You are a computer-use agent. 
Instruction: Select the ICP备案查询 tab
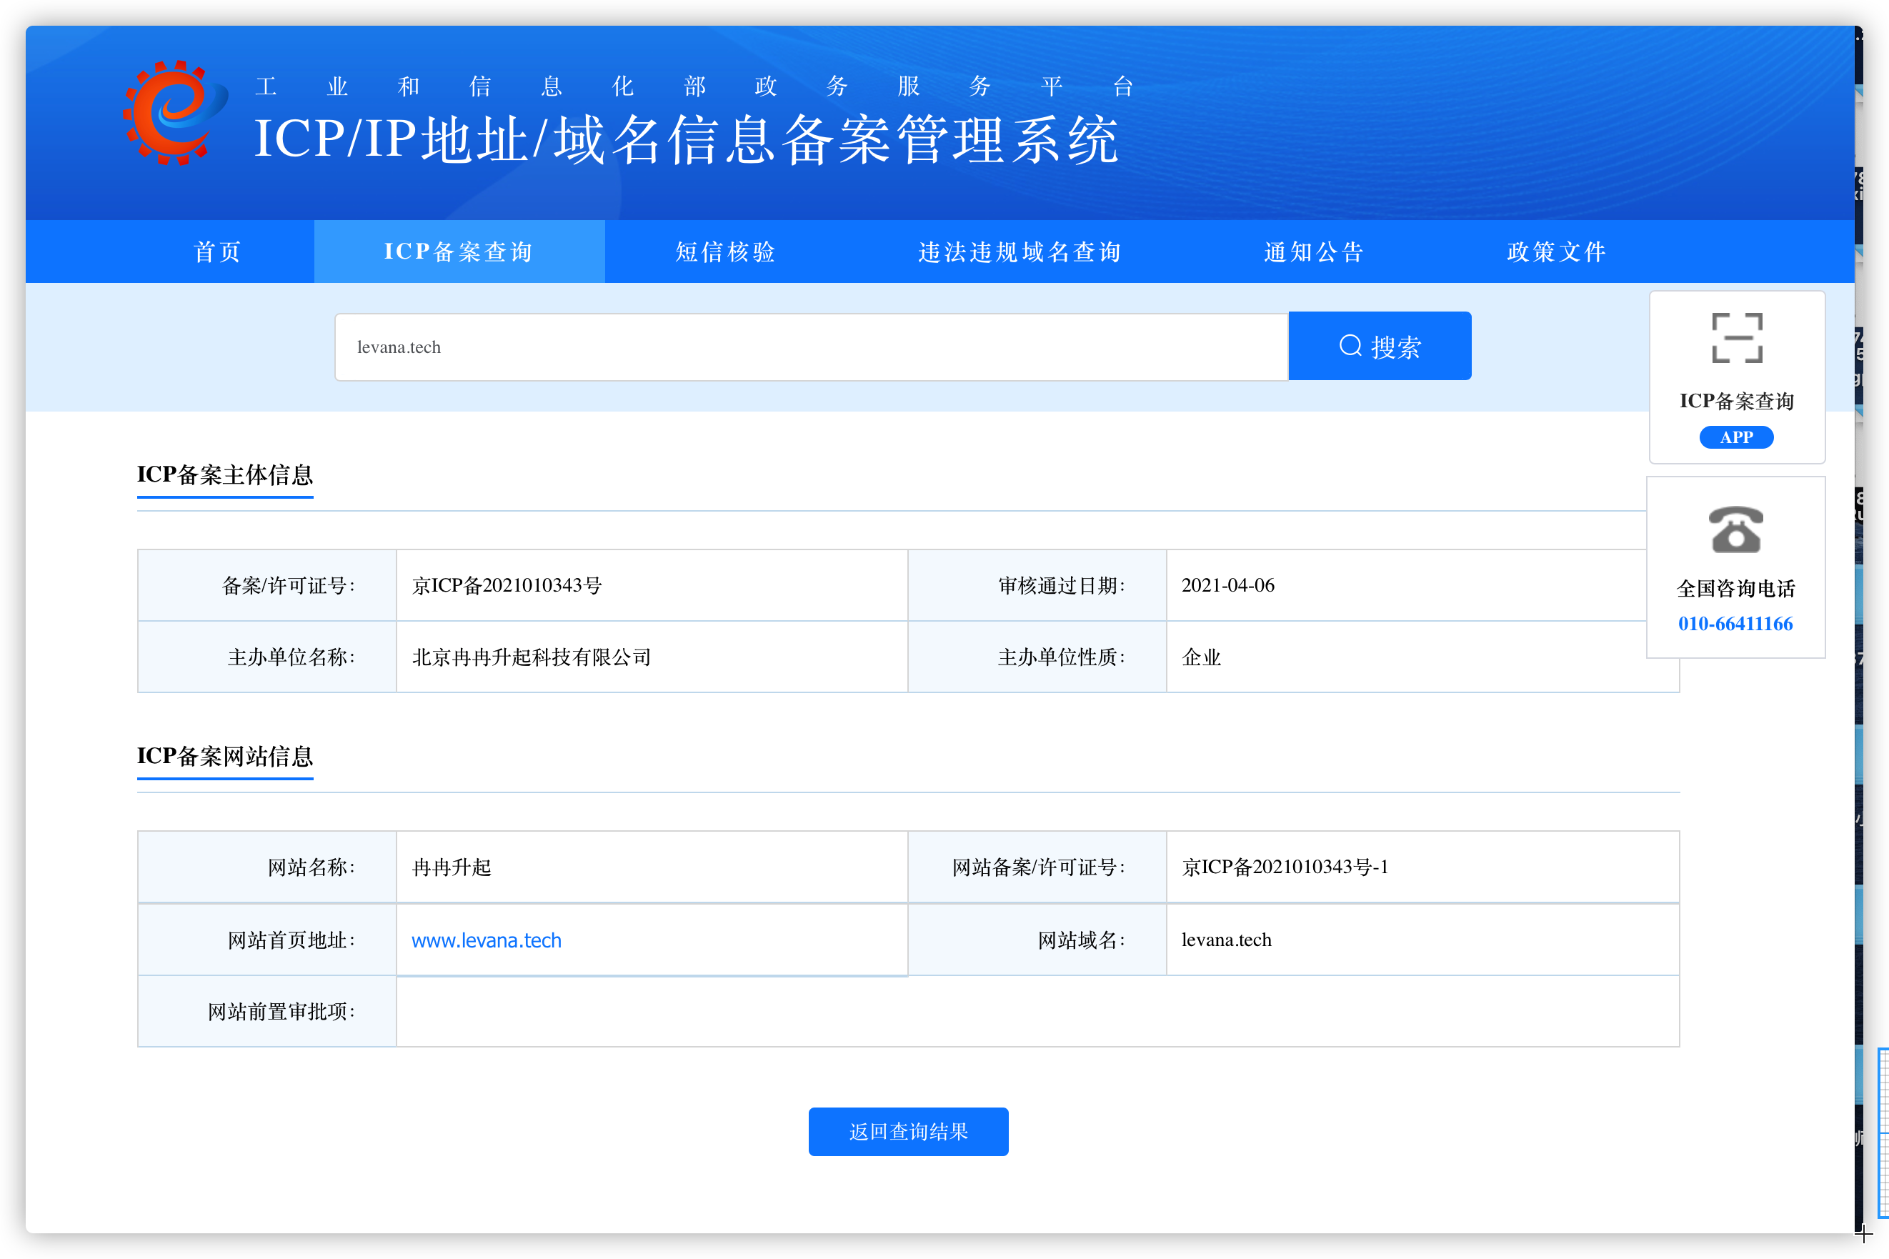[x=459, y=252]
